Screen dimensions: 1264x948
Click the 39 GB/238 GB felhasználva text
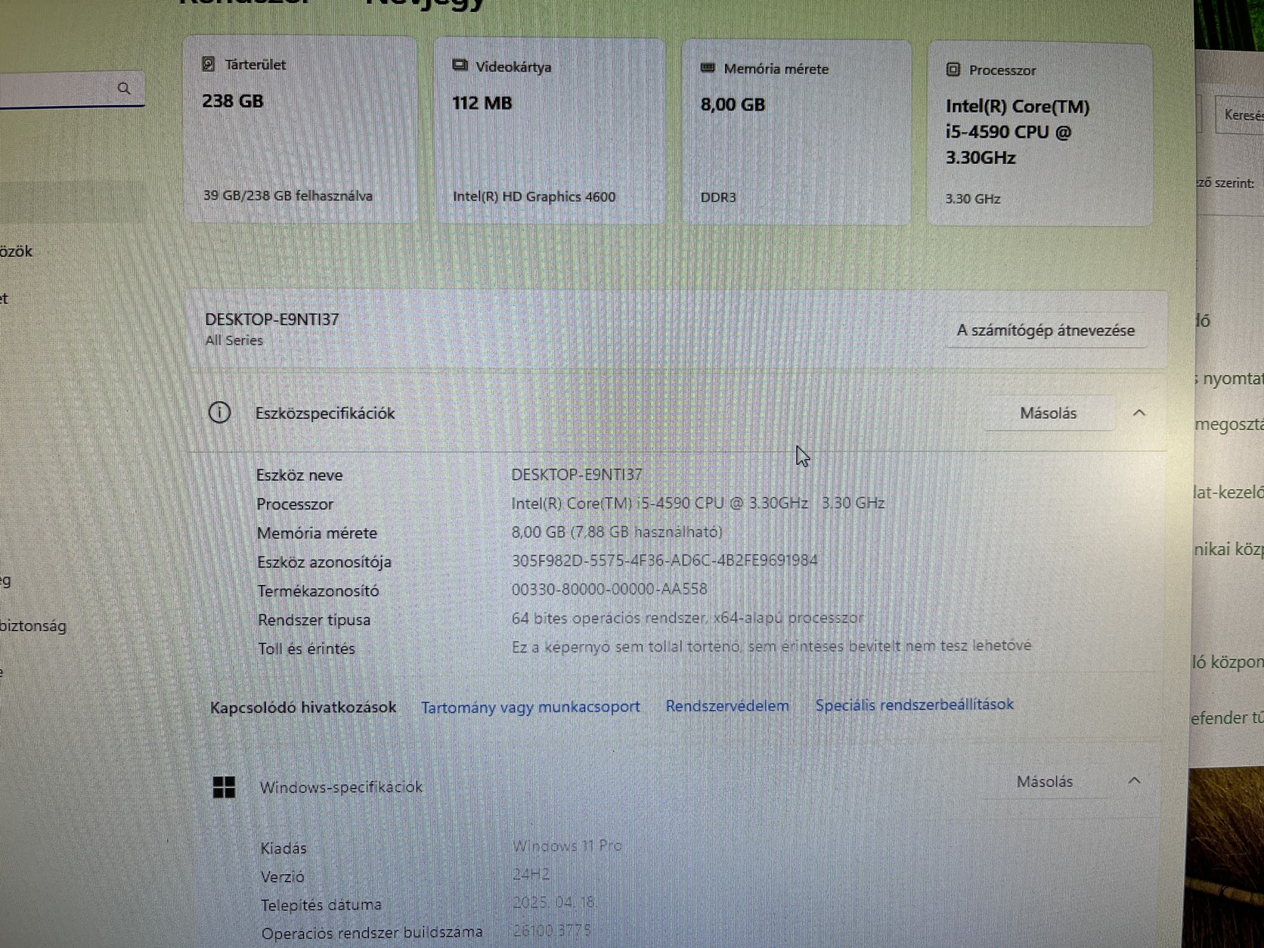click(287, 196)
